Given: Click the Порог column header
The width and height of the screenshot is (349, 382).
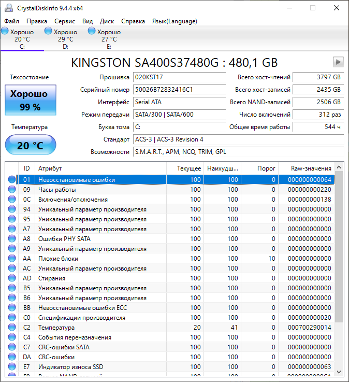Looking at the screenshot, I should [x=260, y=168].
